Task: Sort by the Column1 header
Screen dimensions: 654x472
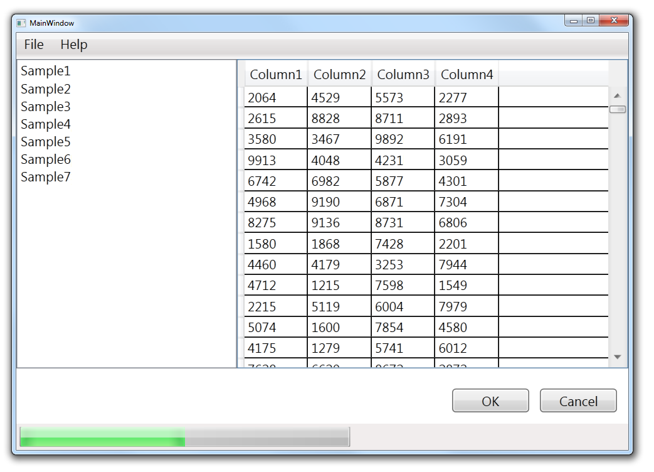Action: [276, 75]
